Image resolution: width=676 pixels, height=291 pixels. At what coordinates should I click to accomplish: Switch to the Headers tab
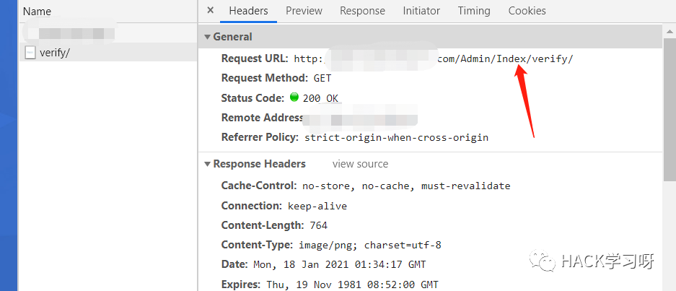(248, 11)
